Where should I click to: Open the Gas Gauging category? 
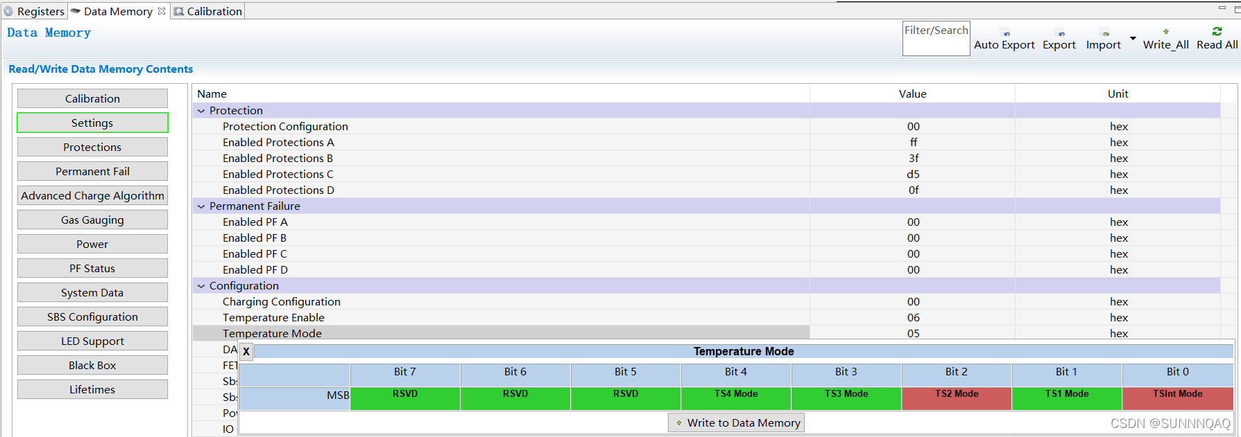[x=92, y=220]
